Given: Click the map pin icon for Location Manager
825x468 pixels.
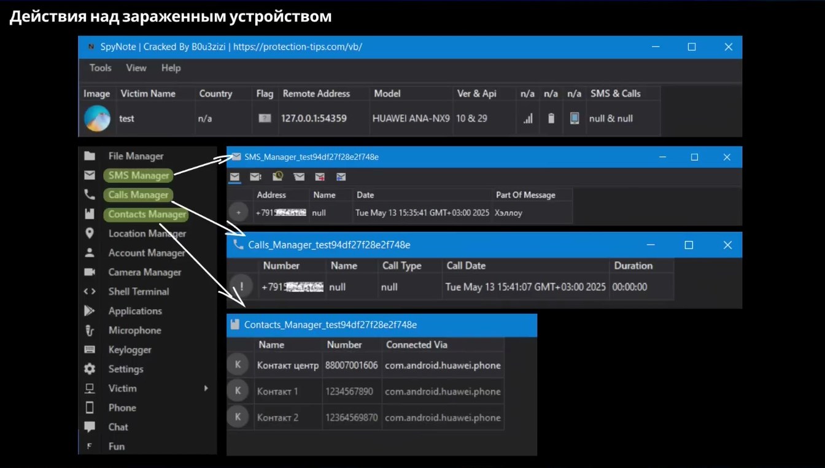Looking at the screenshot, I should (90, 233).
